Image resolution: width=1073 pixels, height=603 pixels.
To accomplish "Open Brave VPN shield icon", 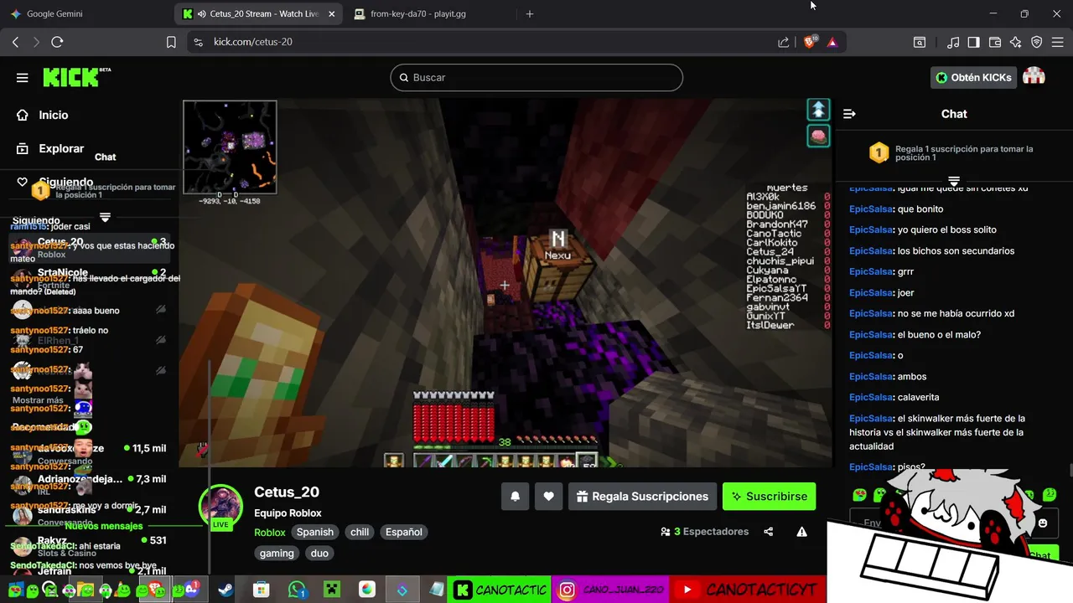I will point(1037,42).
